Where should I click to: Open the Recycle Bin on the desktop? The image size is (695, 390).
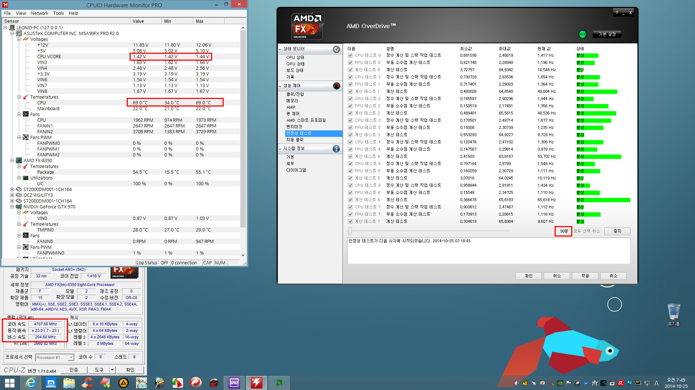click(674, 315)
